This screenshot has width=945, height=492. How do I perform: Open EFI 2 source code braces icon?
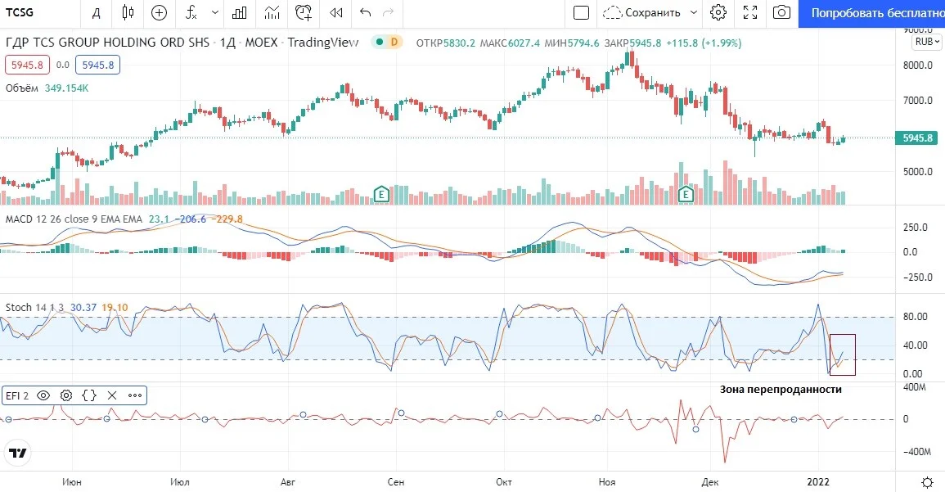pos(89,395)
